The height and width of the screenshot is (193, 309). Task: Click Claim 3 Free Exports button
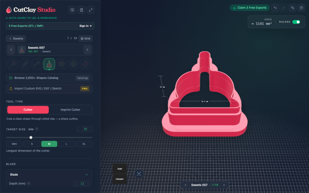(x=250, y=8)
